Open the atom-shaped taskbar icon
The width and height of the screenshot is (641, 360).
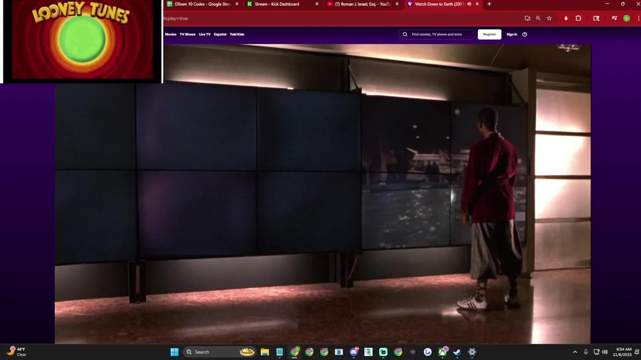pyautogui.click(x=413, y=352)
